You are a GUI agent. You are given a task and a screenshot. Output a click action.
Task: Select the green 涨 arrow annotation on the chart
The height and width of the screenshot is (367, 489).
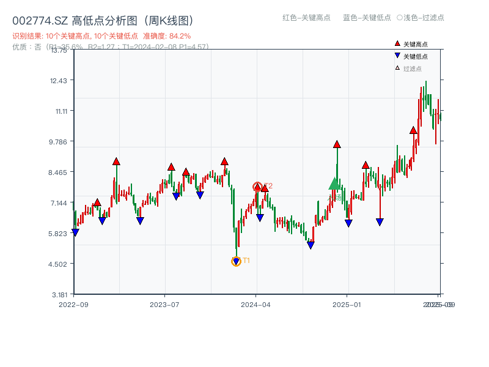pos(334,183)
